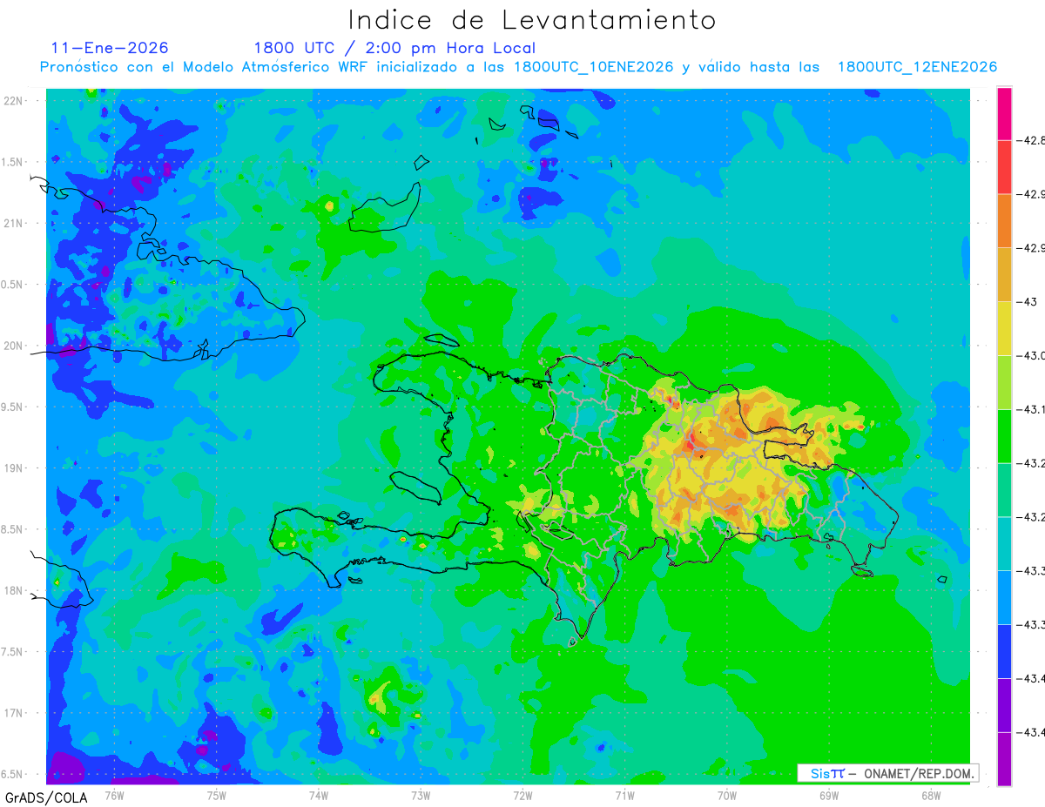Image resolution: width=1045 pixels, height=807 pixels.
Task: Select the color bar value '-43'
Action: [x=1028, y=301]
